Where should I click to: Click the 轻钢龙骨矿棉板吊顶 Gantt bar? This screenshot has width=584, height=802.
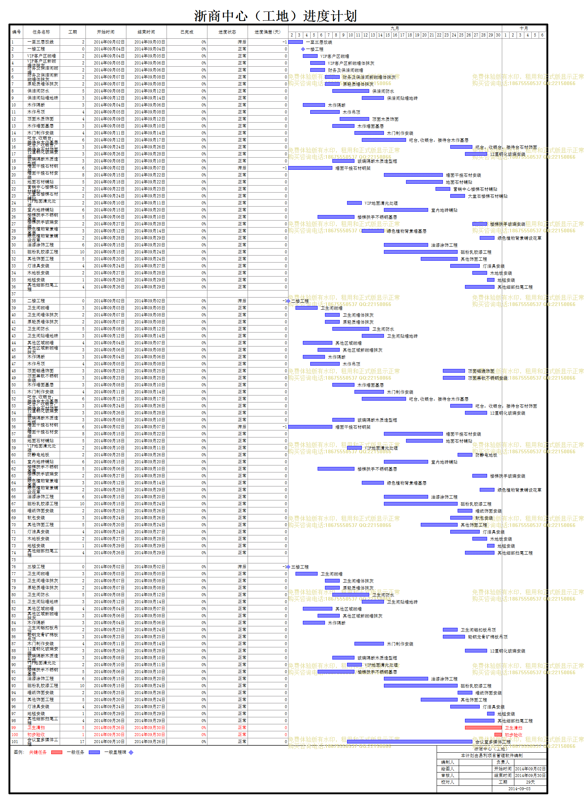[x=454, y=637]
